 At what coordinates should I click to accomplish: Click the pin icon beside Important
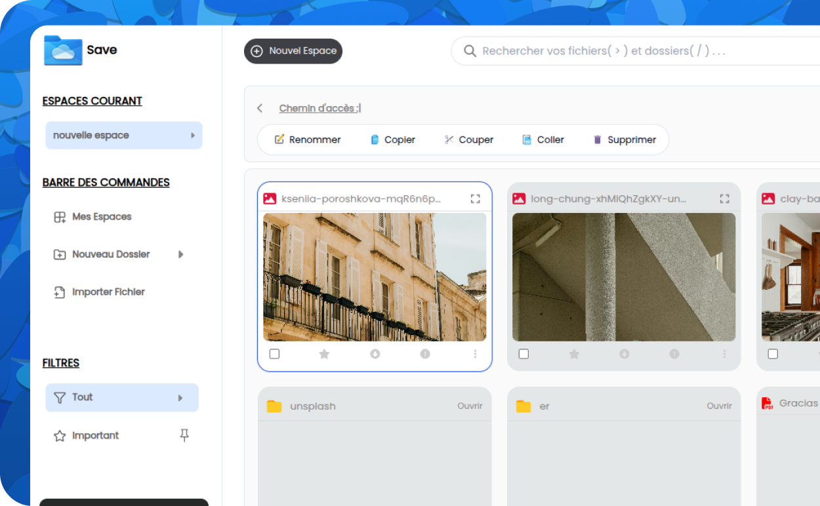click(x=184, y=435)
